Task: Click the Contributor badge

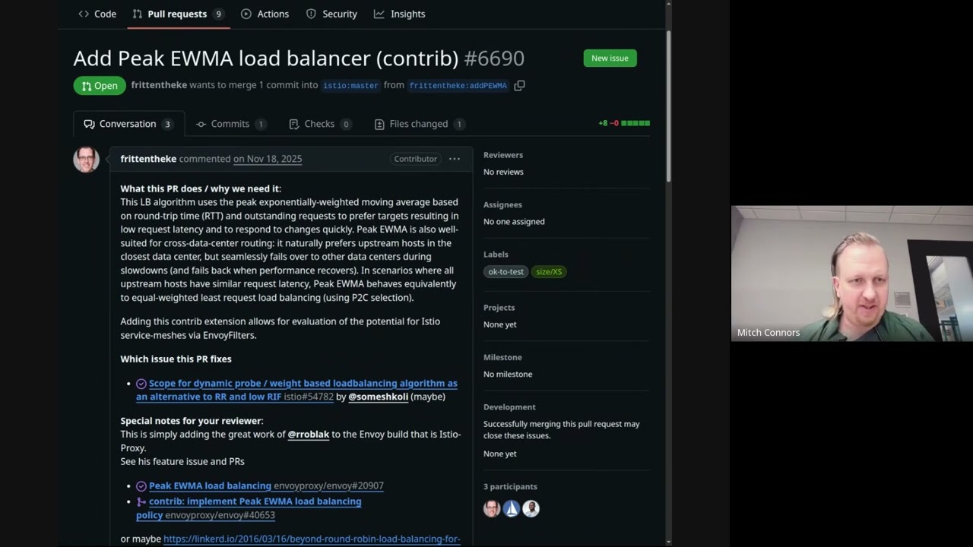Action: pos(415,159)
